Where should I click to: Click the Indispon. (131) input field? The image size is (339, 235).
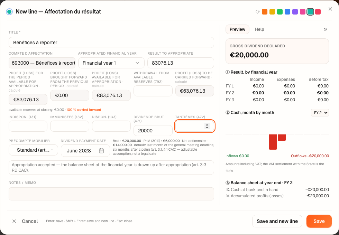click(x=28, y=126)
